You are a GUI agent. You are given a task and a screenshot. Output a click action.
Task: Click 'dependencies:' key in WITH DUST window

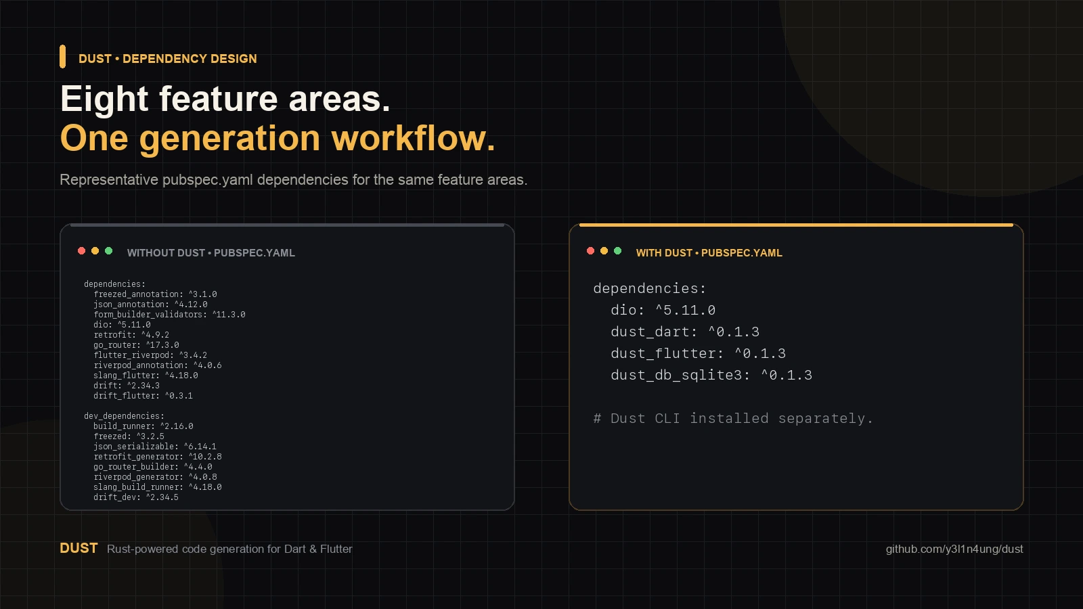(650, 288)
